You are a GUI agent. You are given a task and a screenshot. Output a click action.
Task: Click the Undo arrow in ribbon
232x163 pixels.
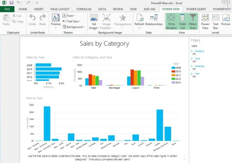click(x=32, y=19)
